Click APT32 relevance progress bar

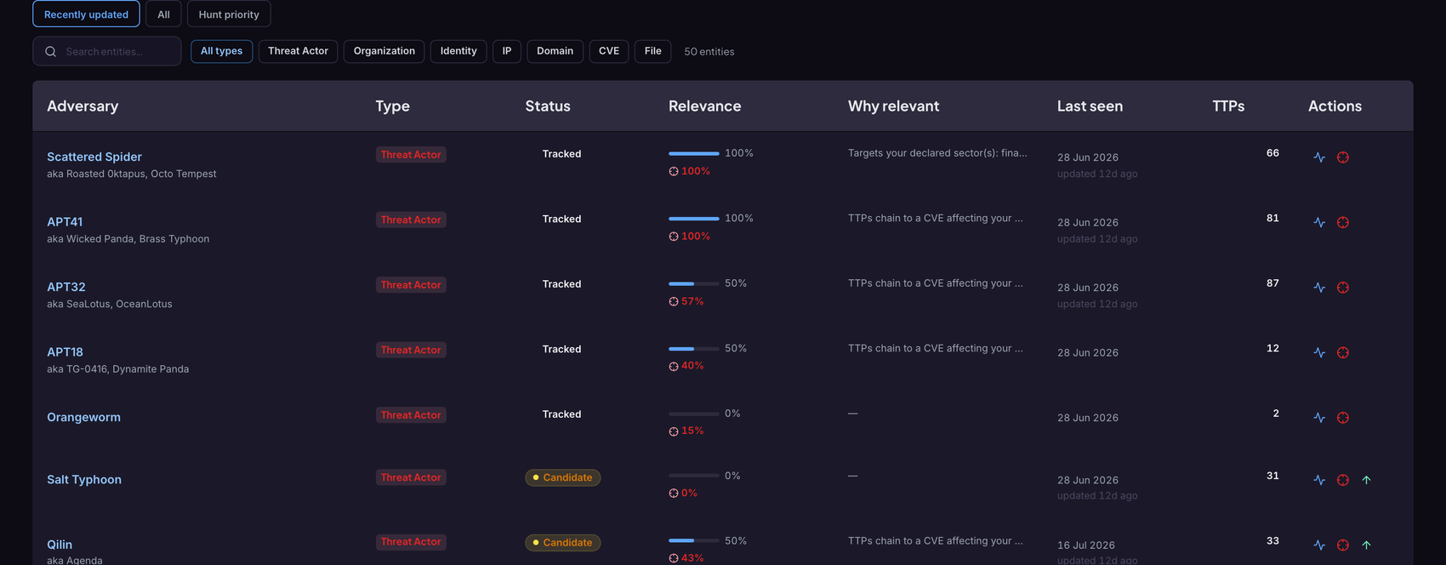point(694,283)
